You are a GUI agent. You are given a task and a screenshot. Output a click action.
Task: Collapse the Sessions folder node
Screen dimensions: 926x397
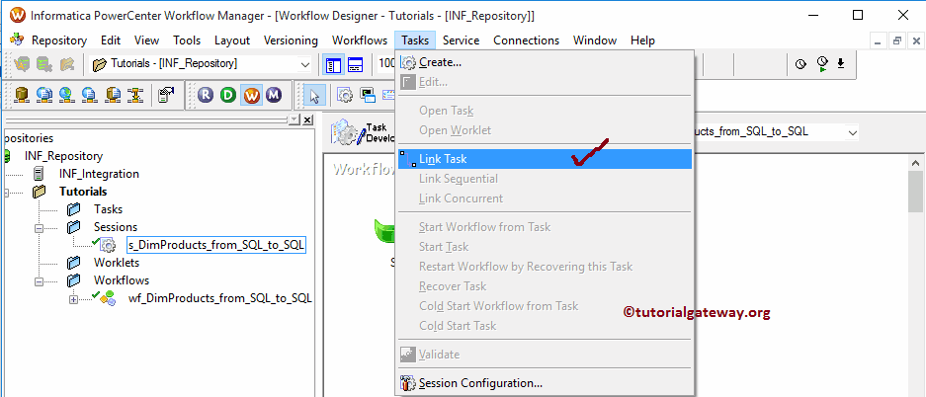pos(39,228)
